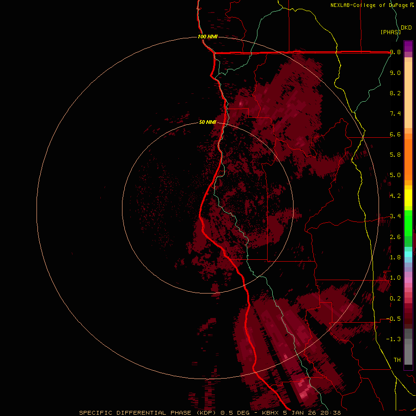The image size is (416, 416).
Task: Click the 6.6 scale label
Action: 395,134
